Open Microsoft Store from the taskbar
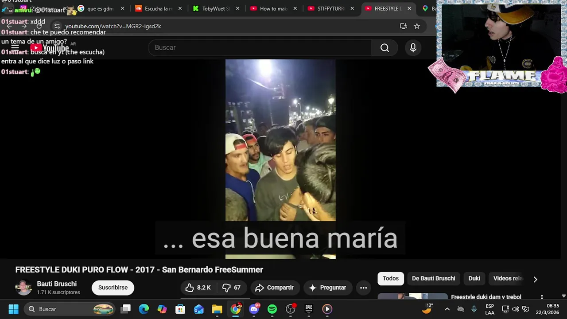567x319 pixels. click(180, 309)
